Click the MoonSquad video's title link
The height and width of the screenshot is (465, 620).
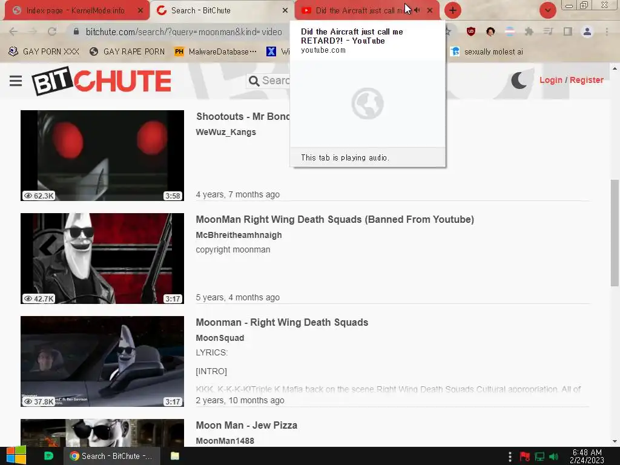click(x=282, y=322)
